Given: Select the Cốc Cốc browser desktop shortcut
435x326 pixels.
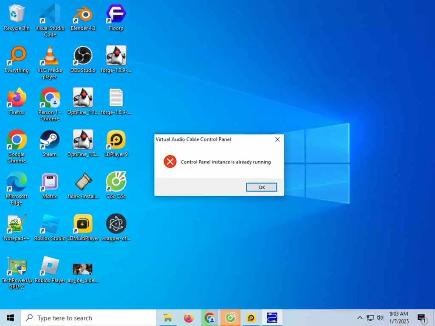Looking at the screenshot, I should (116, 186).
